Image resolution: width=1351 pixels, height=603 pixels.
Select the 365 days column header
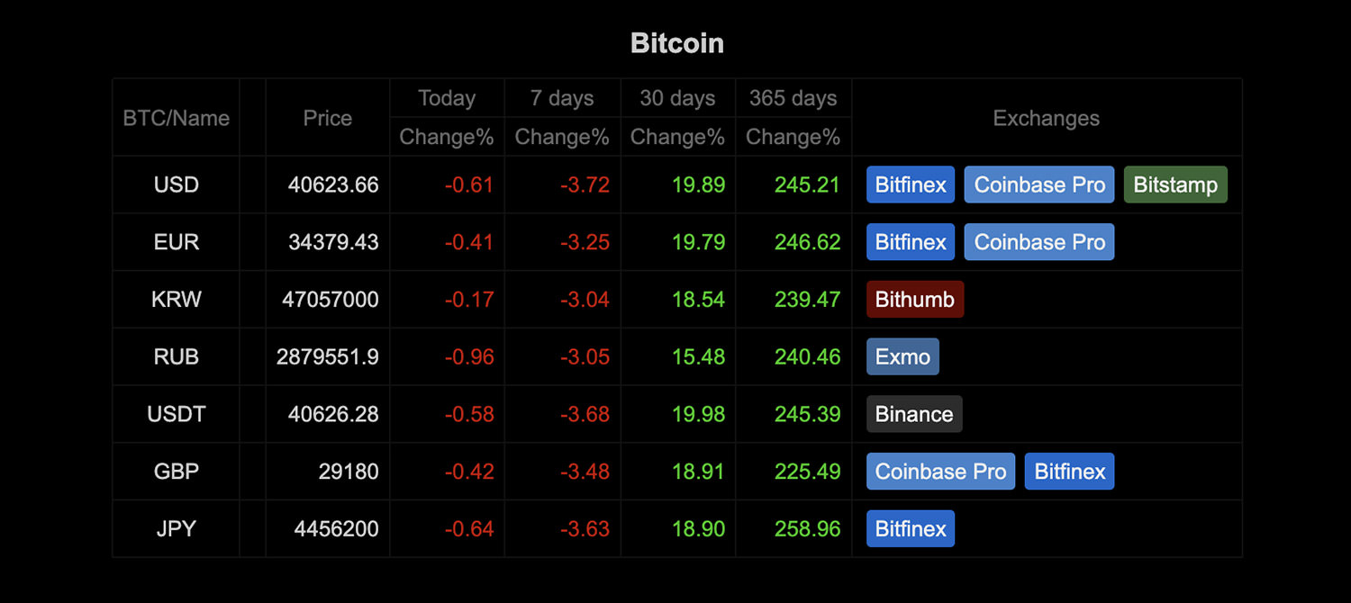click(793, 98)
